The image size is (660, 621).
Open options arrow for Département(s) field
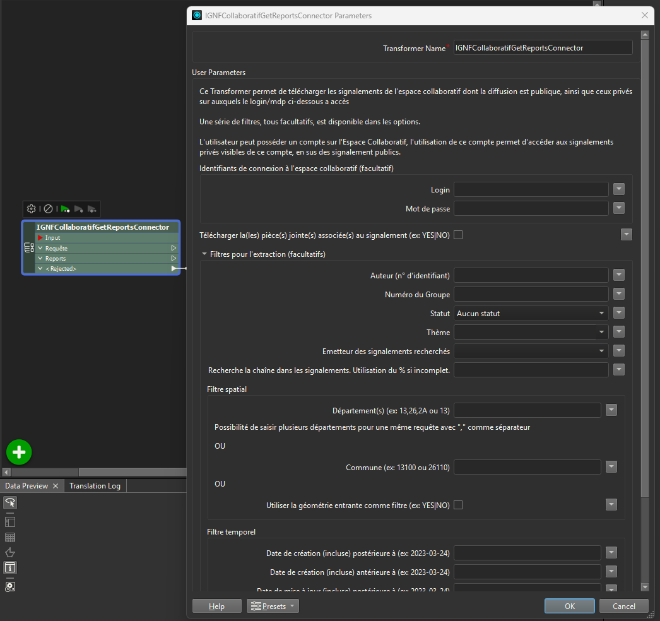coord(611,410)
